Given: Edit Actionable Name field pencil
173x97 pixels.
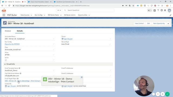Looking at the screenshot, I should tap(54, 39).
